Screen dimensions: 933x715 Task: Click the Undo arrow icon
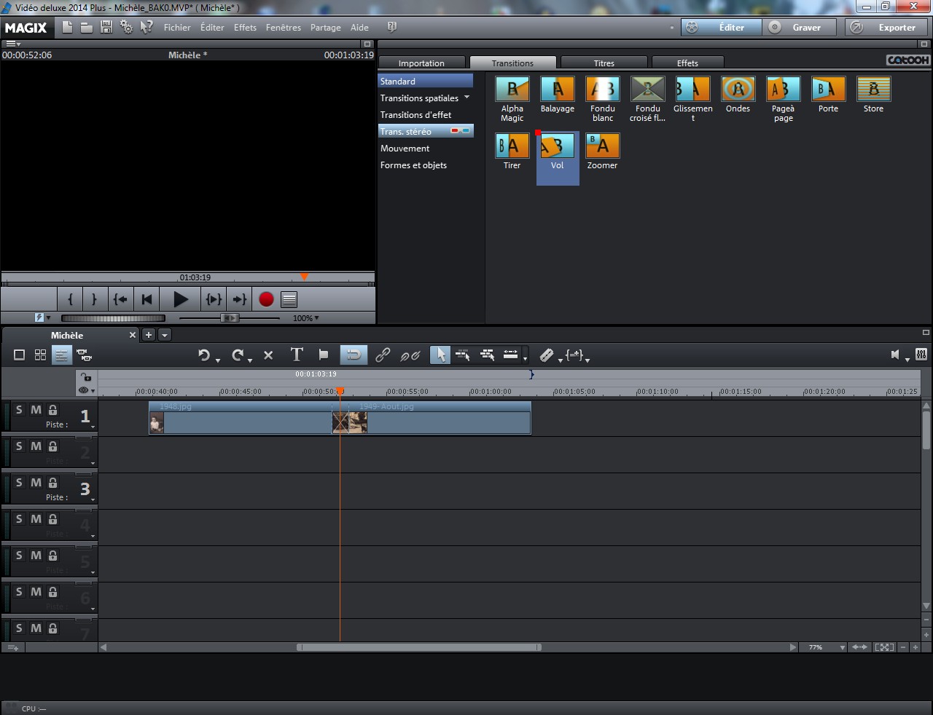(204, 355)
